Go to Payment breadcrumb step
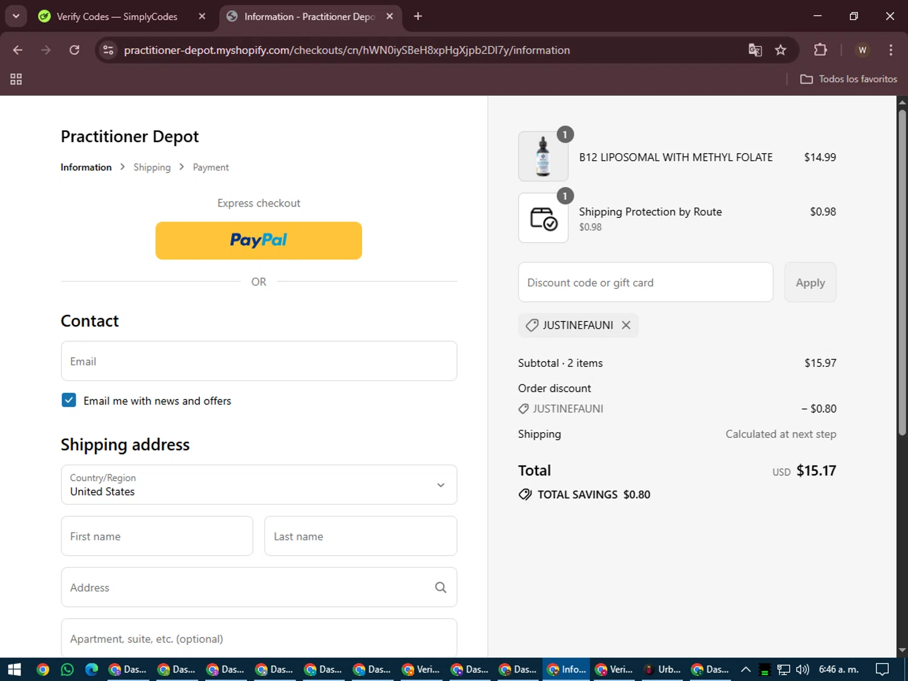 pos(211,167)
